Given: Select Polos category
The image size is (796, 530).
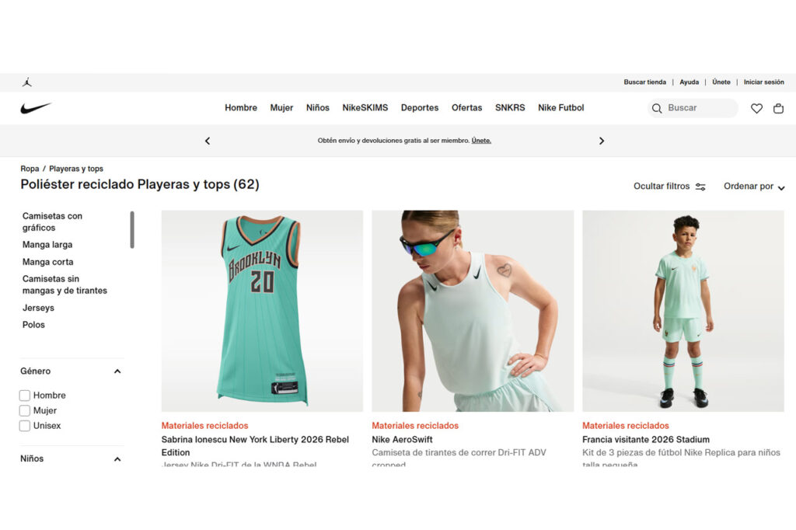Looking at the screenshot, I should point(33,325).
